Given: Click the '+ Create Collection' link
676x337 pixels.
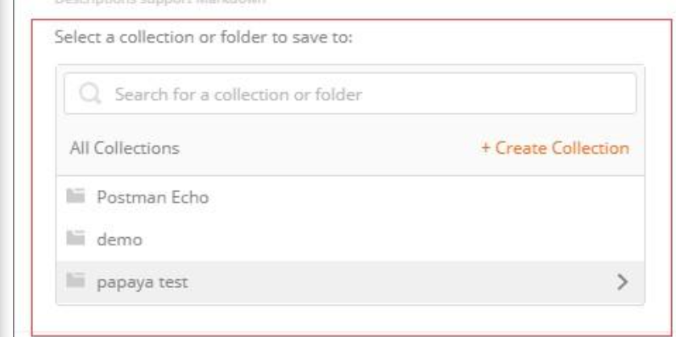Looking at the screenshot, I should click(554, 148).
